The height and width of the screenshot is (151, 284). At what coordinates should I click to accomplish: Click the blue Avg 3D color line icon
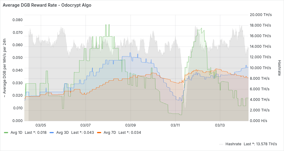point(51,133)
